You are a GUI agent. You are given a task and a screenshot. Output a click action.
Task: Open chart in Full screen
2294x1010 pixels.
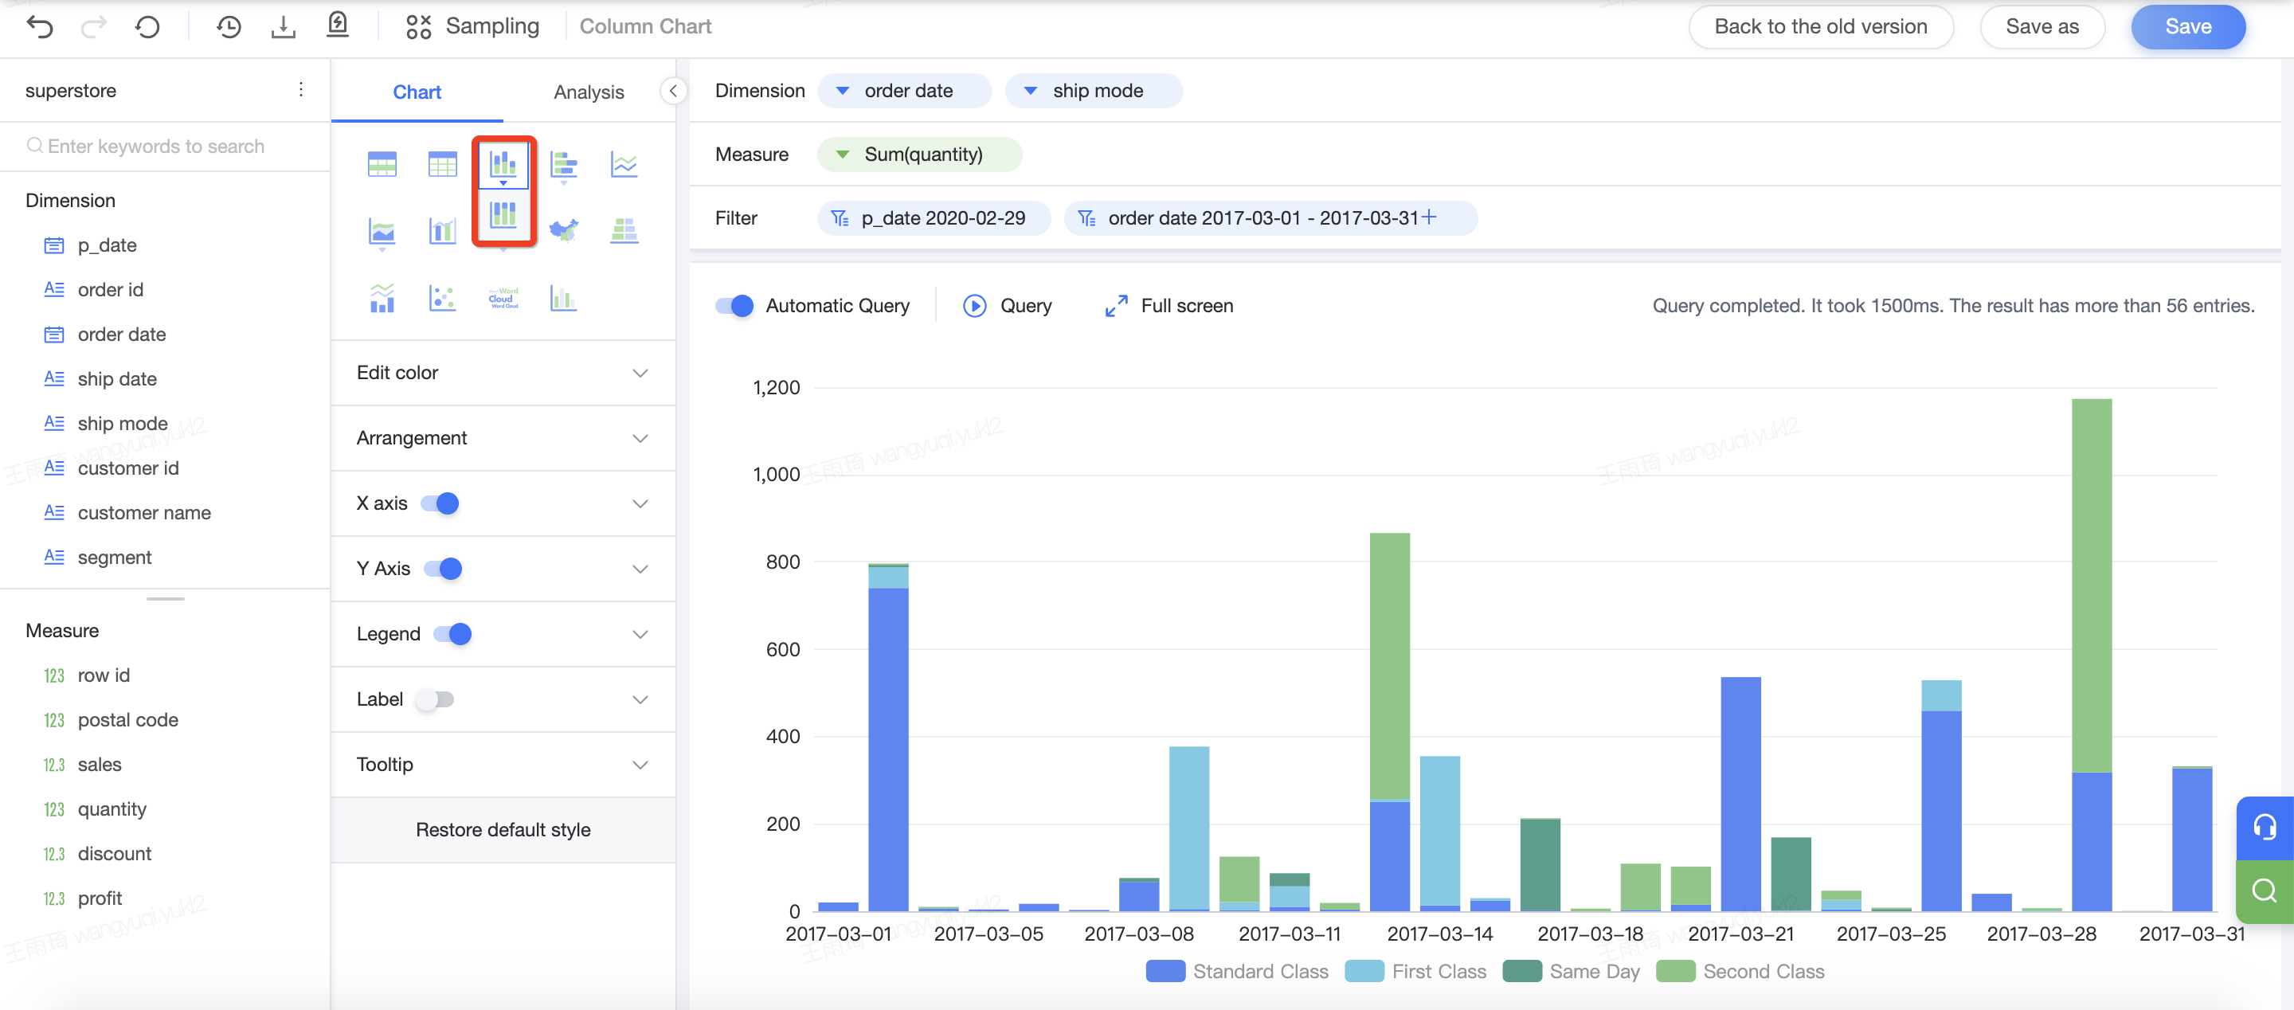[x=1169, y=306]
